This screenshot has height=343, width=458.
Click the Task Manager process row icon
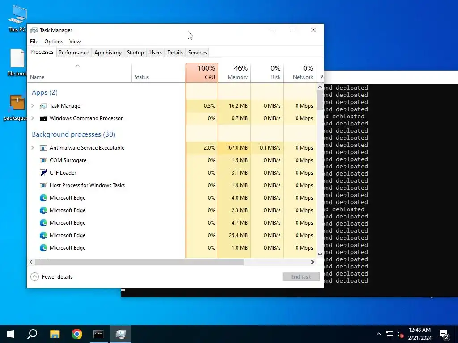[43, 106]
